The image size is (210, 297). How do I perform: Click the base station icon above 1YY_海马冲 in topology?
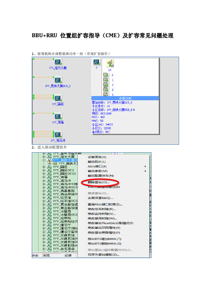pyautogui.click(x=58, y=116)
